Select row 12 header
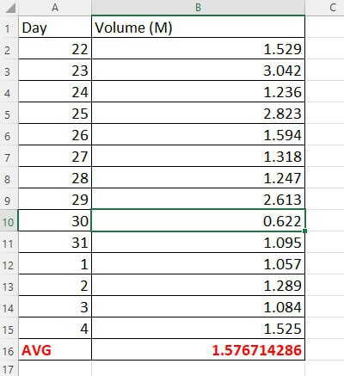Screen dimensions: 344x376 point(9,263)
